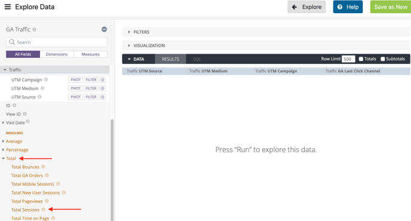Open gear settings for UTM Campaign
411x221 pixels.
103,79
